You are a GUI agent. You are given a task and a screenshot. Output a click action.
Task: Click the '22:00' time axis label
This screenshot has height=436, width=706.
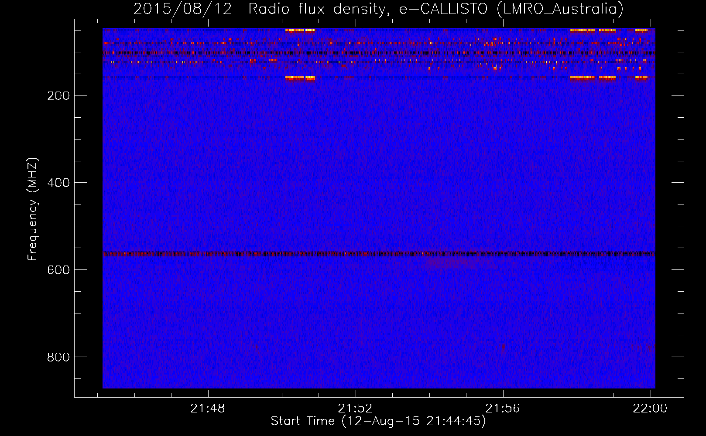(650, 409)
